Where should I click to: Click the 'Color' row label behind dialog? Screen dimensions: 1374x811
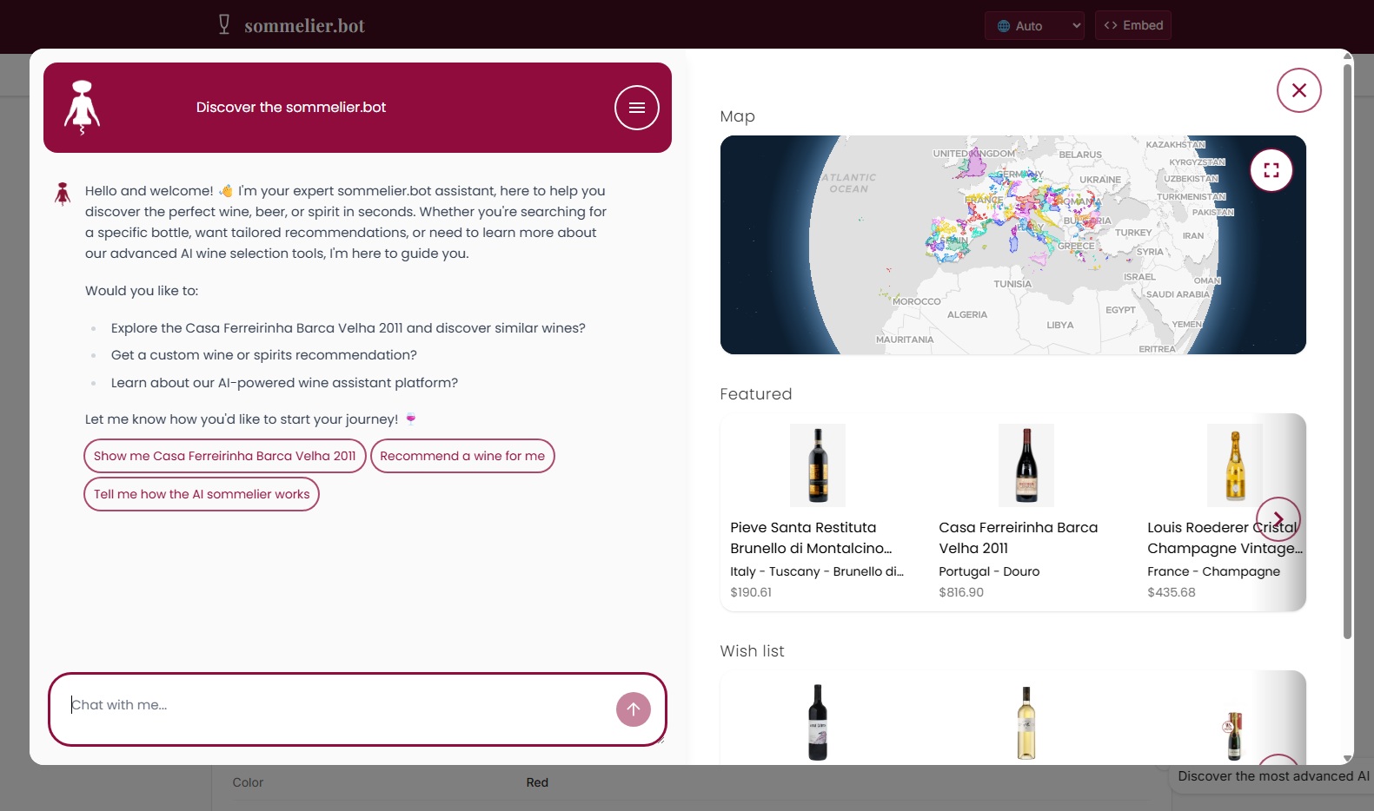248,782
